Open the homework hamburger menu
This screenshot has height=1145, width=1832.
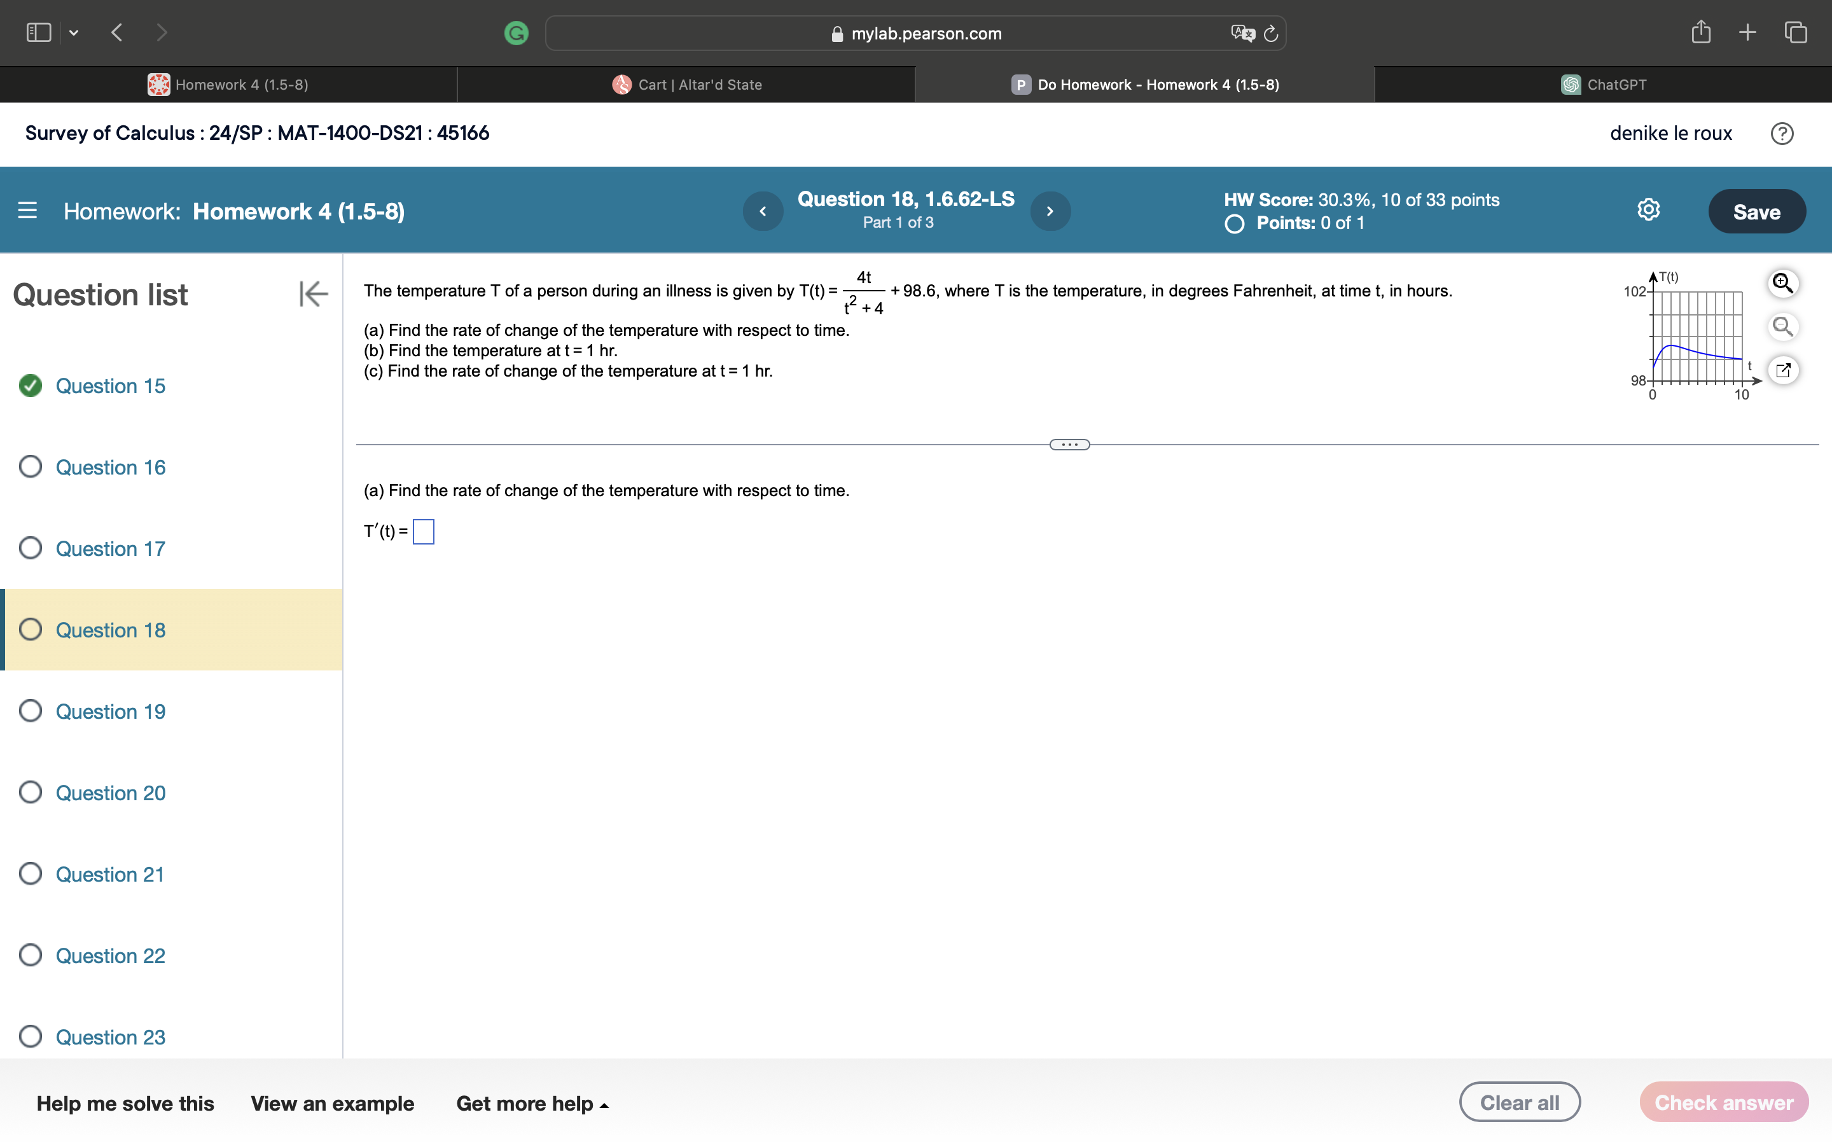(27, 211)
